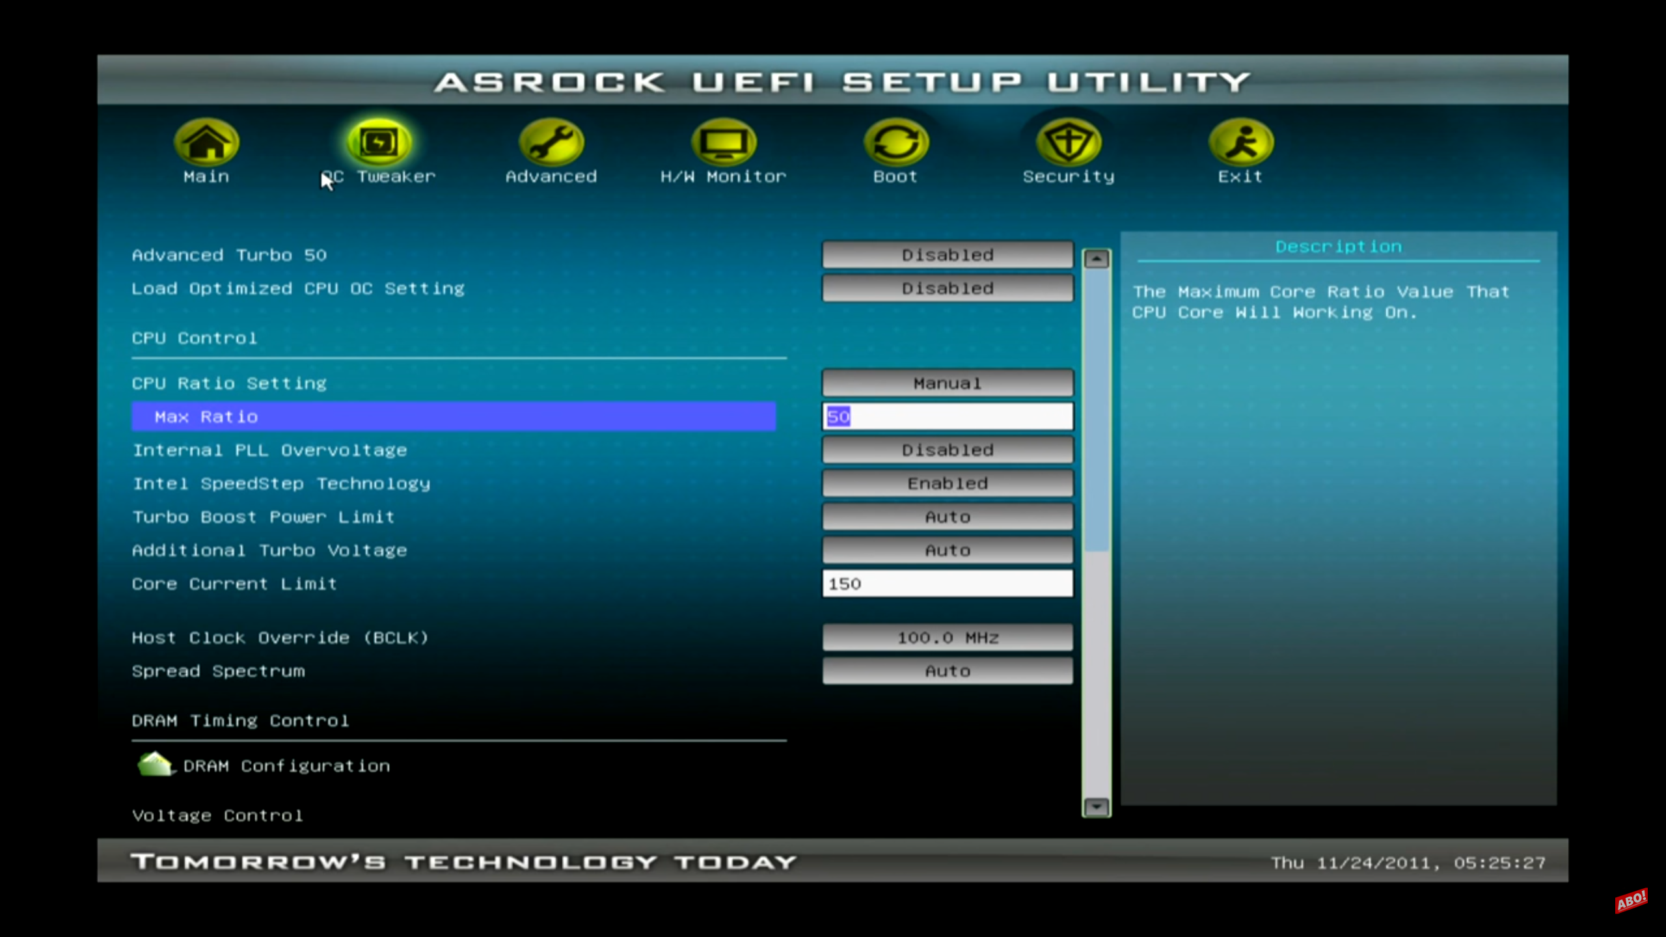Open the H/W Monitor screen icon

coord(723,141)
